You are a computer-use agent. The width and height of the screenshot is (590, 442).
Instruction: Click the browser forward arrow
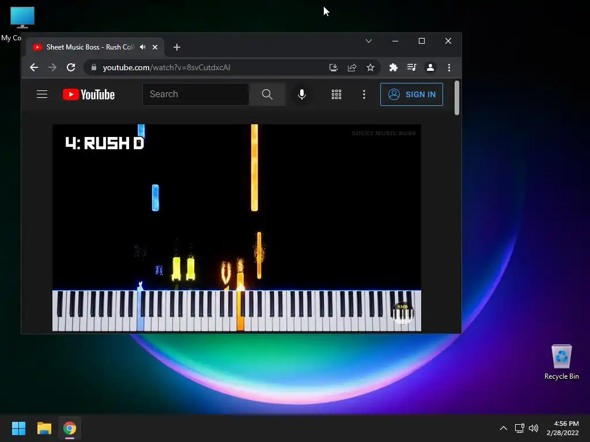tap(52, 68)
